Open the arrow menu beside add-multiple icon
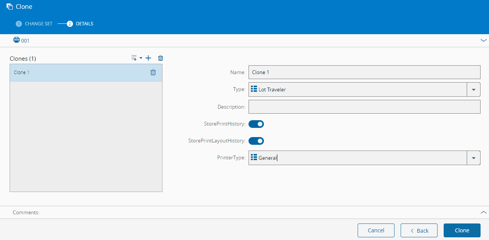This screenshot has height=240, width=489. 141,58
